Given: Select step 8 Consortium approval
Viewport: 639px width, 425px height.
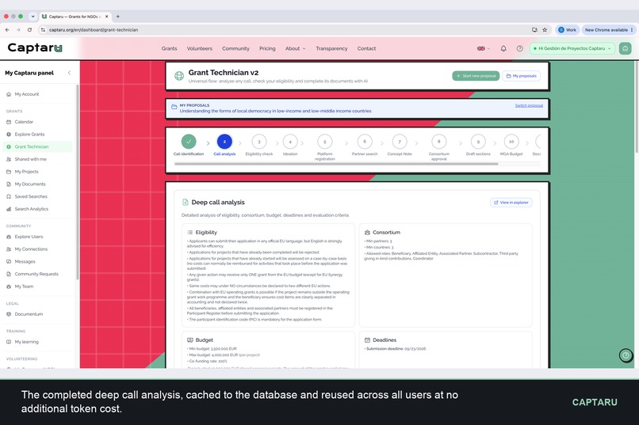Looking at the screenshot, I should [439, 142].
